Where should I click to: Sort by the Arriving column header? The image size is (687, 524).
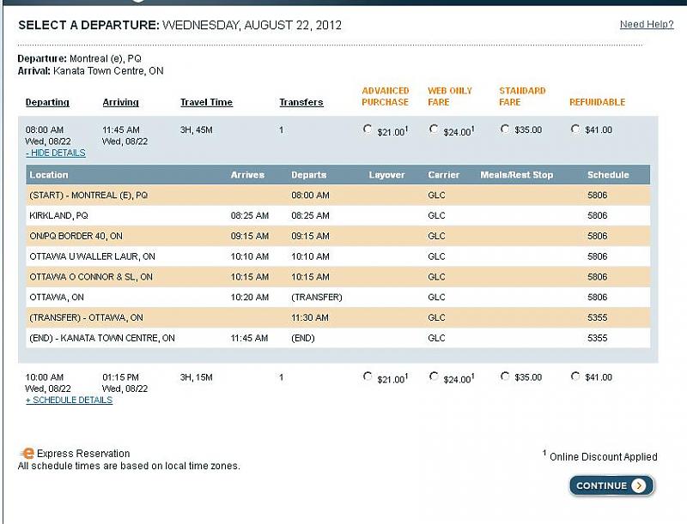120,102
